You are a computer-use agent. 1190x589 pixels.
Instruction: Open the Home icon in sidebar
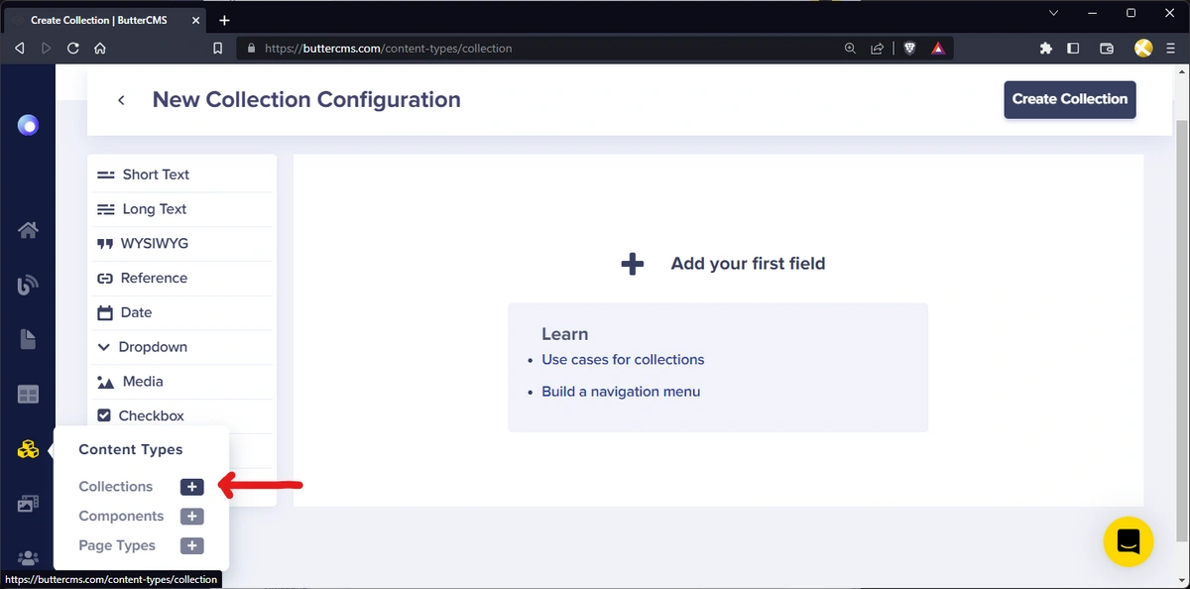pyautogui.click(x=28, y=230)
